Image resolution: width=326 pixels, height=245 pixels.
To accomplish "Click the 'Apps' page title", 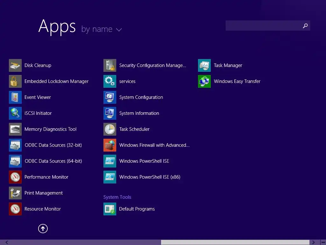I will point(57,26).
